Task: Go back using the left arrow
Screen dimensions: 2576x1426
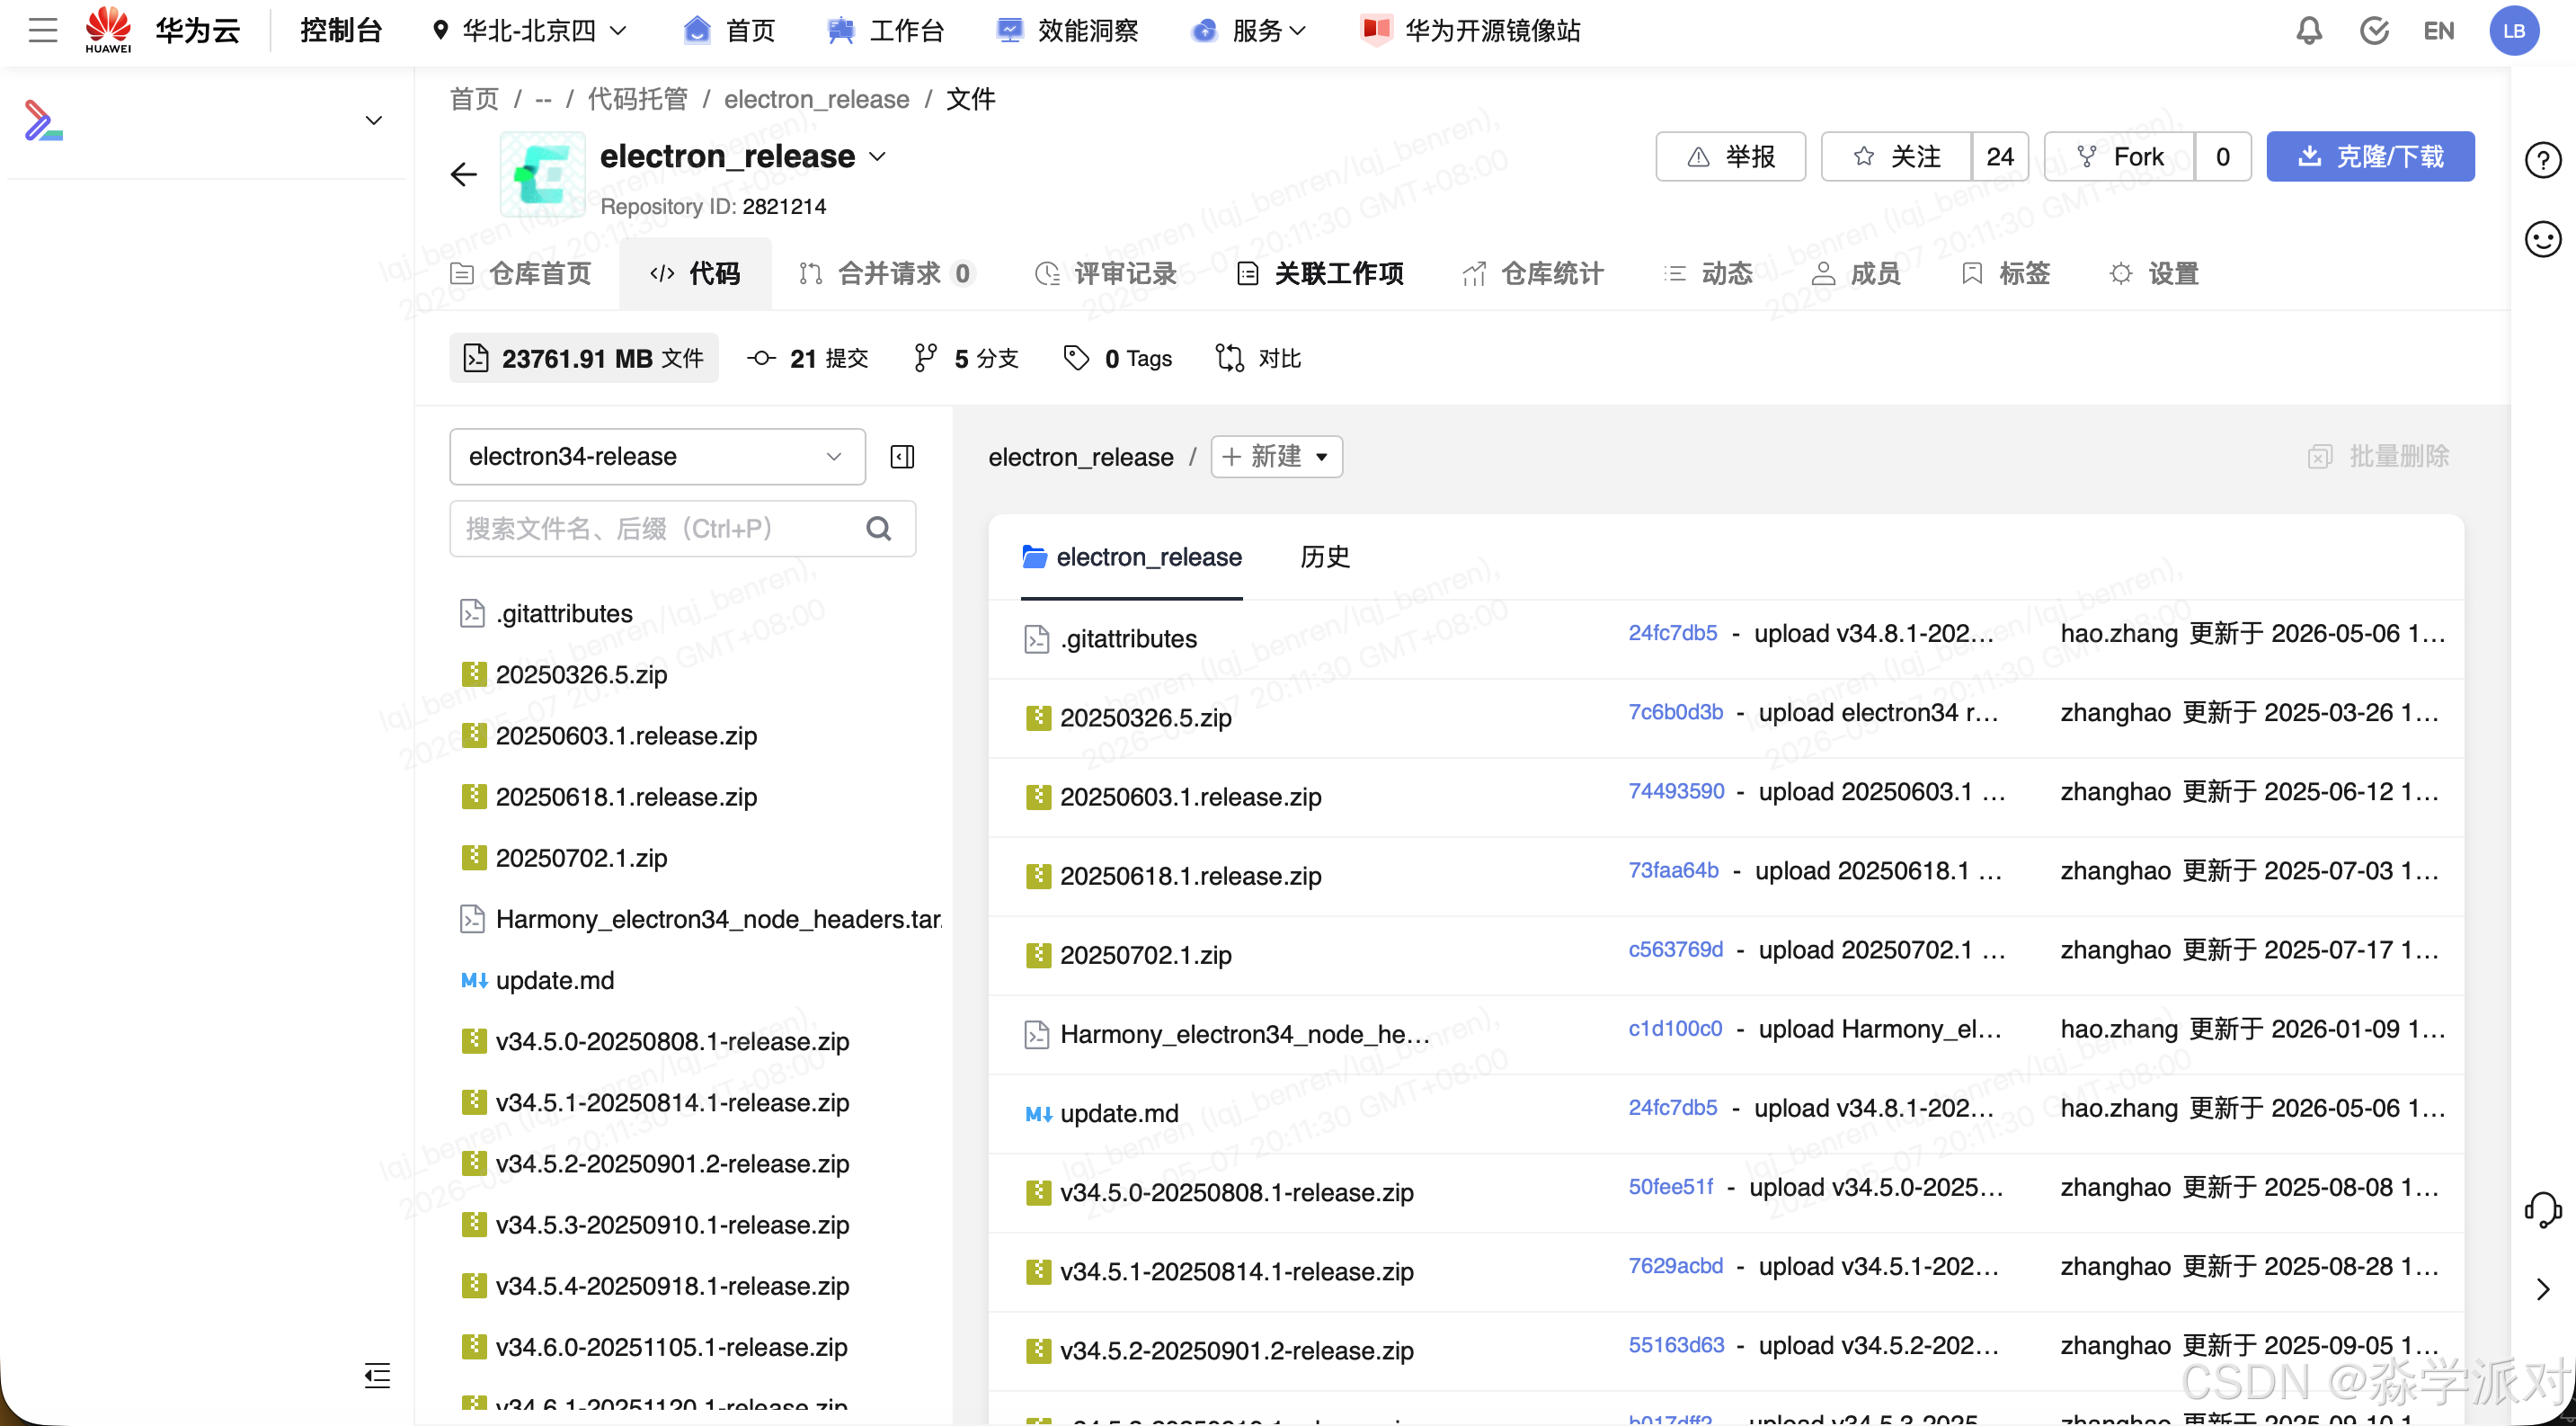Action: tap(463, 175)
